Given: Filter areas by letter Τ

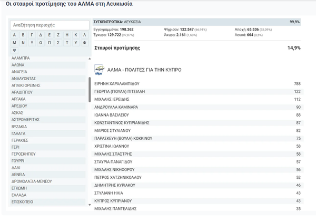Looking at the screenshot, I should pos(67,43).
